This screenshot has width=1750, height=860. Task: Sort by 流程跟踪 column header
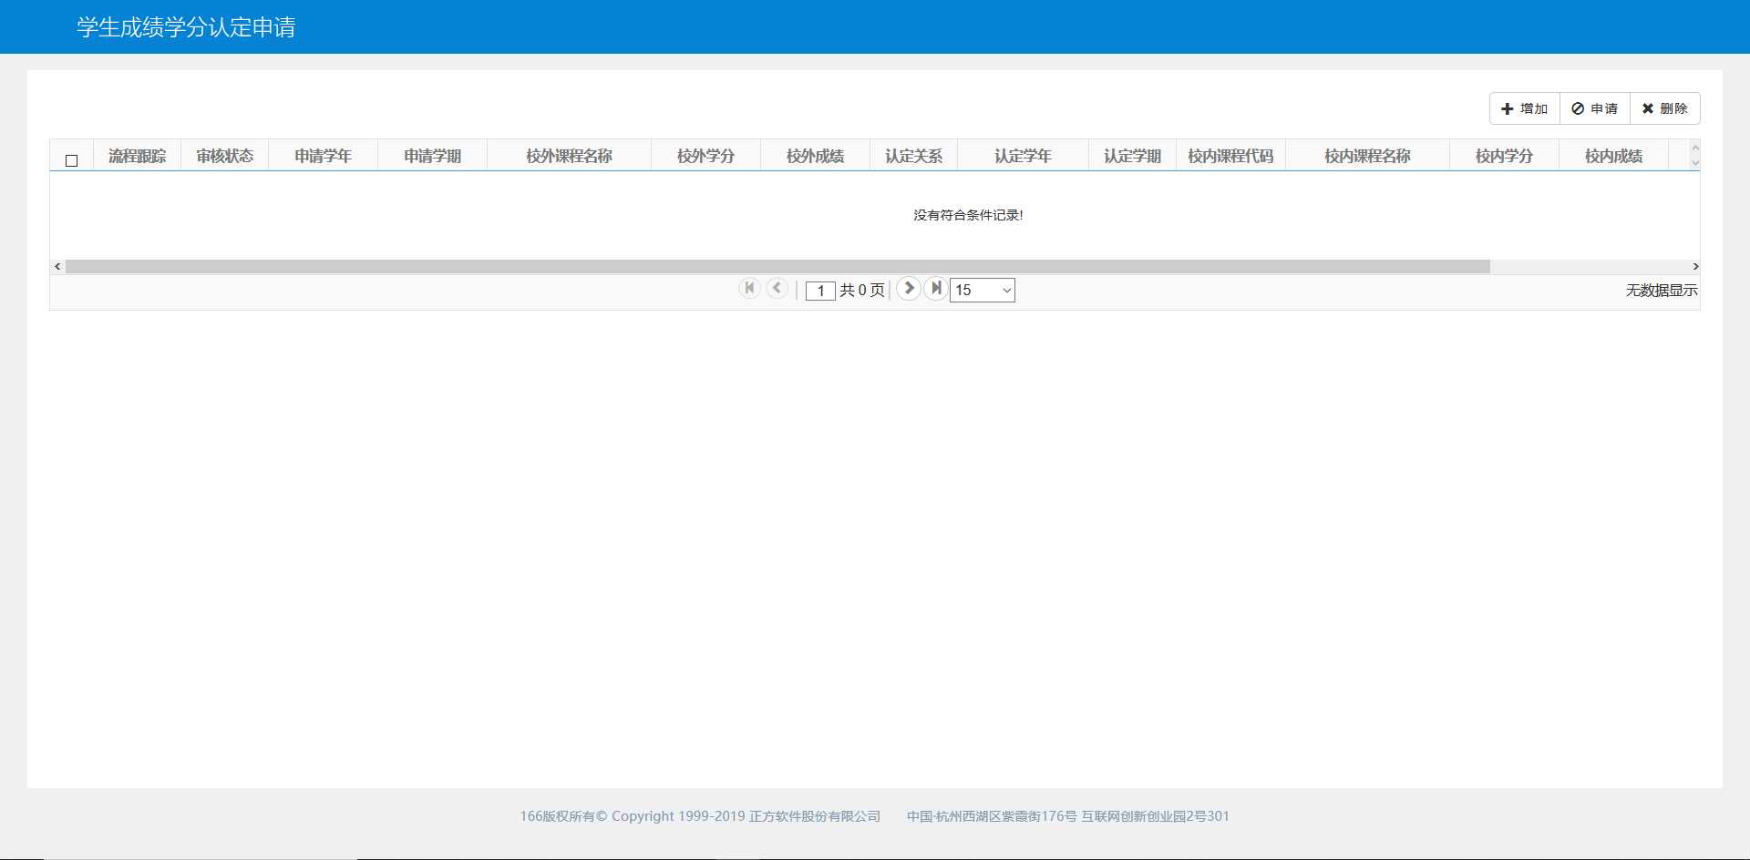coord(138,156)
